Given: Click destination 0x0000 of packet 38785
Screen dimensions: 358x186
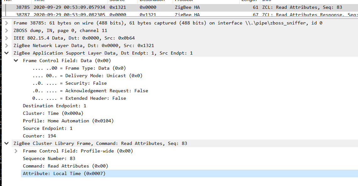Looking at the screenshot, I should coord(148,7).
